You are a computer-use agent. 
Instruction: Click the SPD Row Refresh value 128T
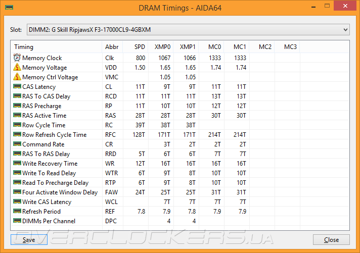tap(139, 135)
